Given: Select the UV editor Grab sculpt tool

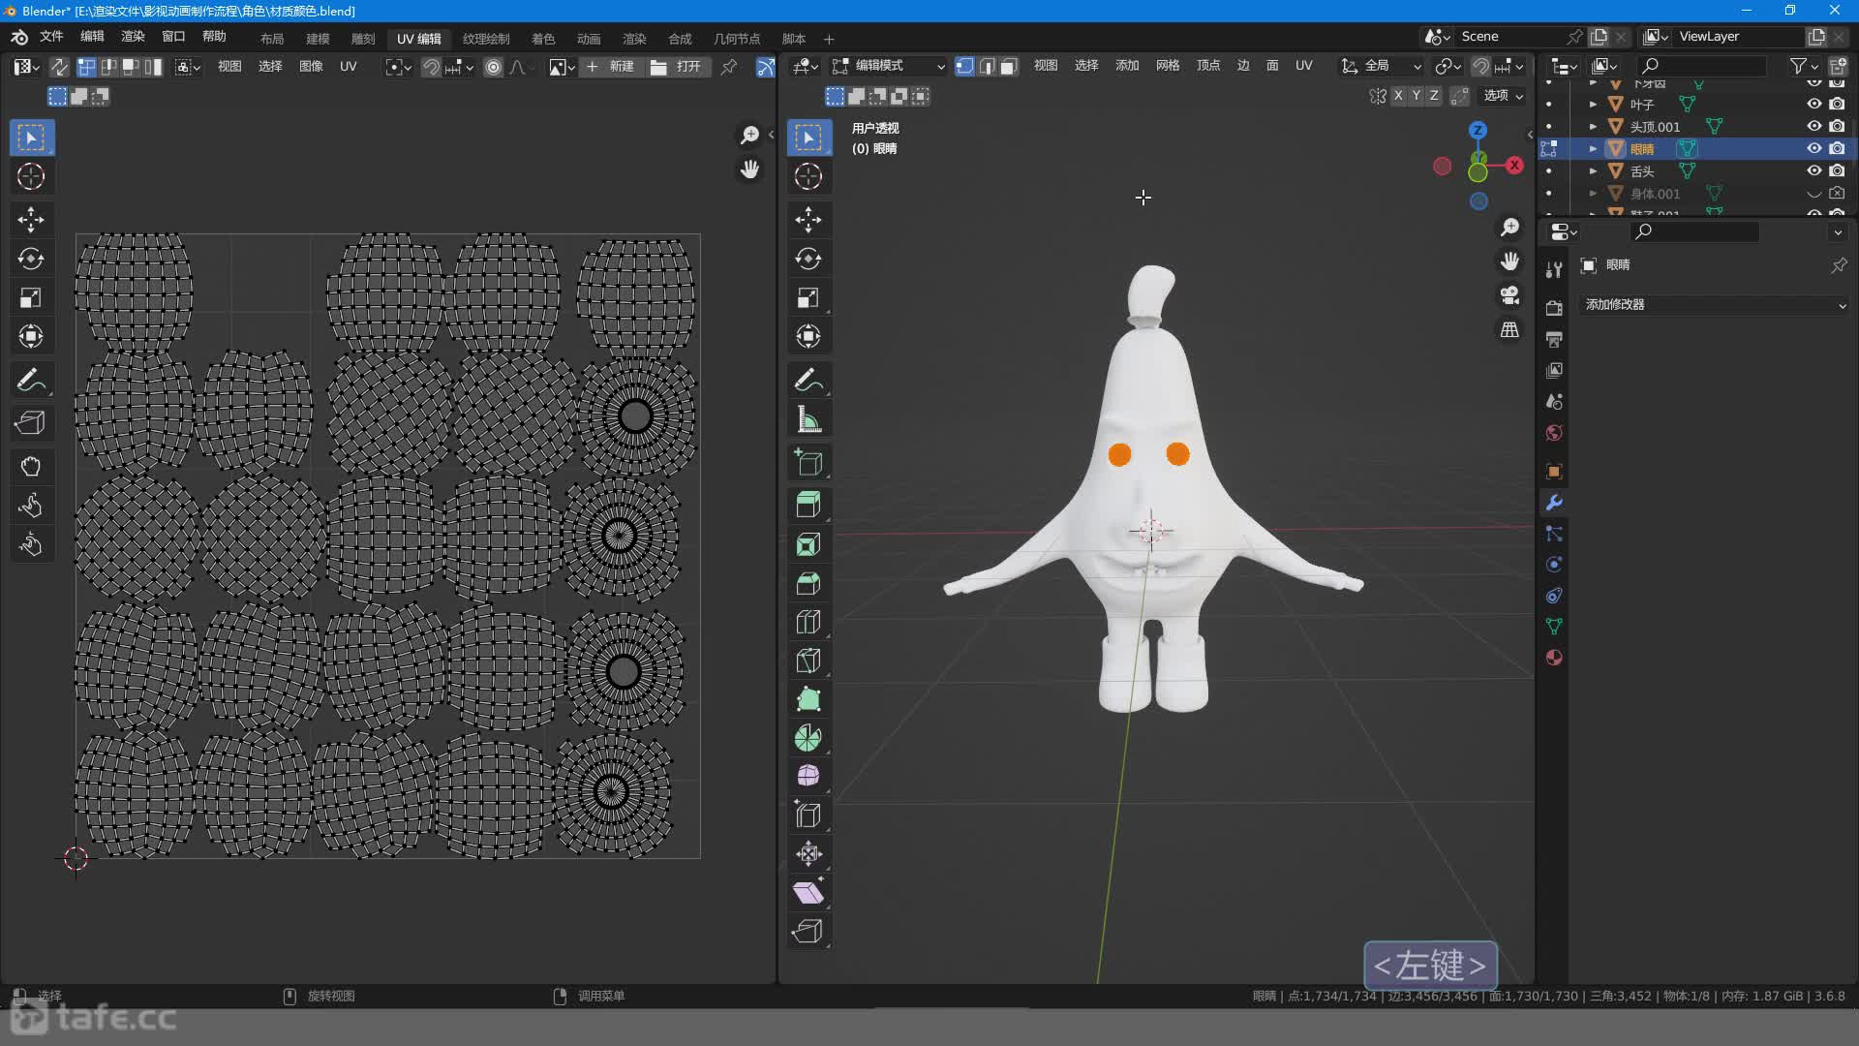Looking at the screenshot, I should click(31, 467).
